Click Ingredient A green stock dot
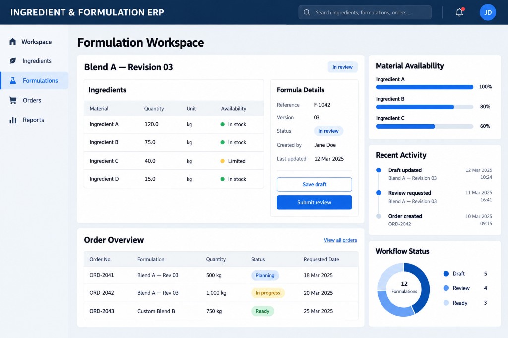 pos(223,124)
